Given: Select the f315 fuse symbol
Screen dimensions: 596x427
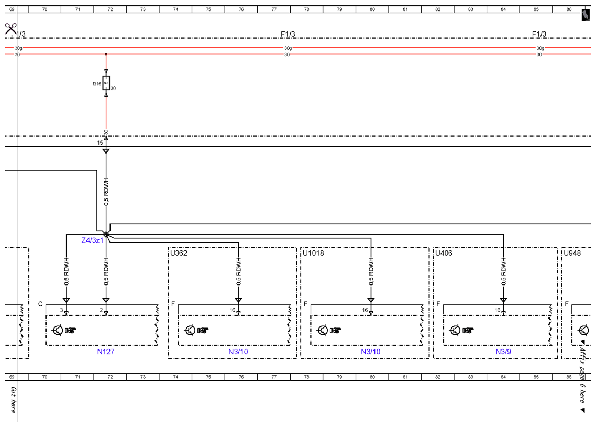Looking at the screenshot, I should tap(106, 83).
